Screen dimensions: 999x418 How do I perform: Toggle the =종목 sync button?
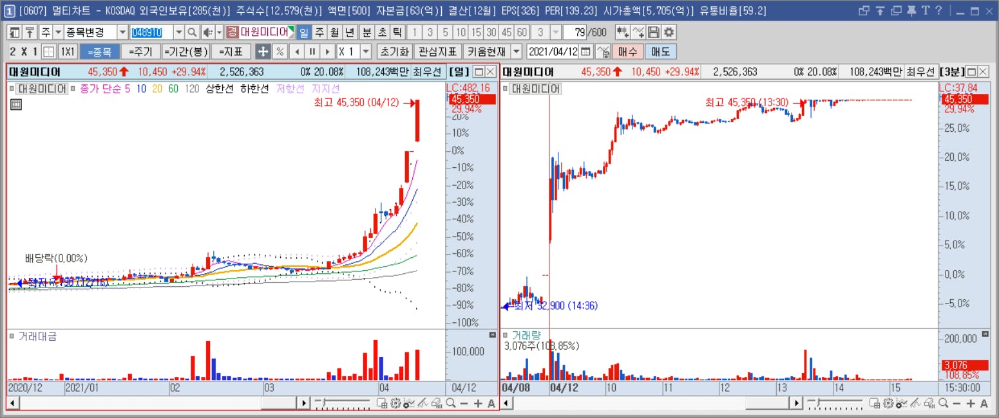99,51
